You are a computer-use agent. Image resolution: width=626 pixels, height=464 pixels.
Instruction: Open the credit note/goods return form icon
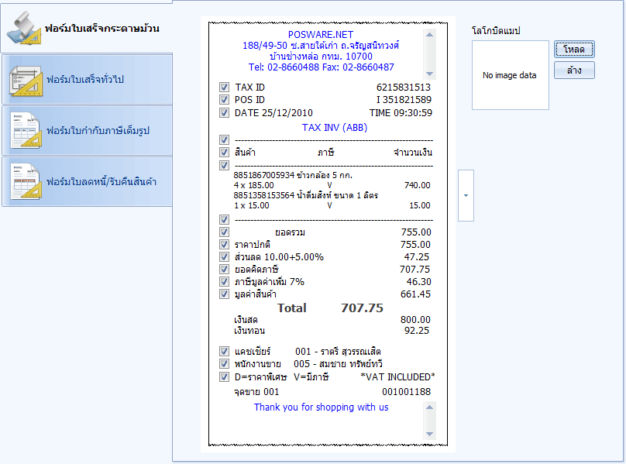click(x=26, y=182)
